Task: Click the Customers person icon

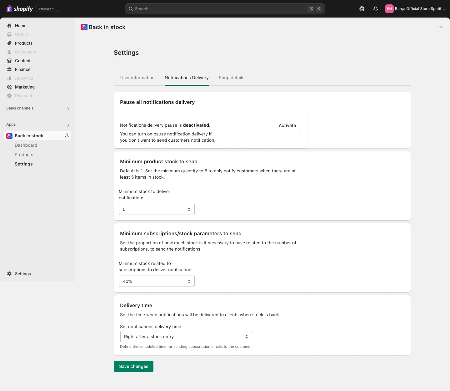Action: point(9,52)
